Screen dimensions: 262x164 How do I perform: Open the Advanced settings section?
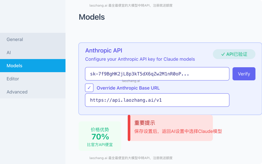pyautogui.click(x=32, y=92)
